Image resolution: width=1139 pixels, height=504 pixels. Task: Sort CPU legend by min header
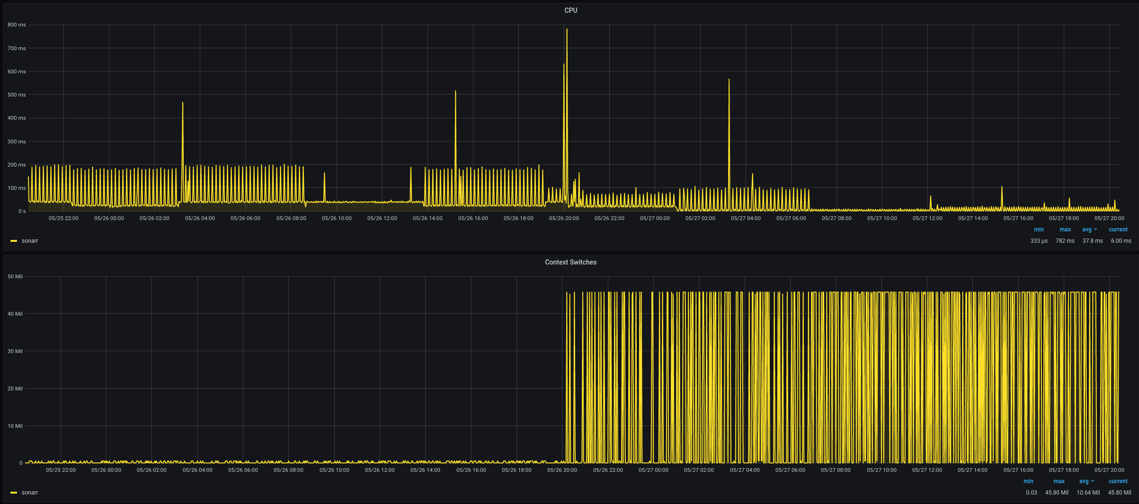pos(1039,230)
